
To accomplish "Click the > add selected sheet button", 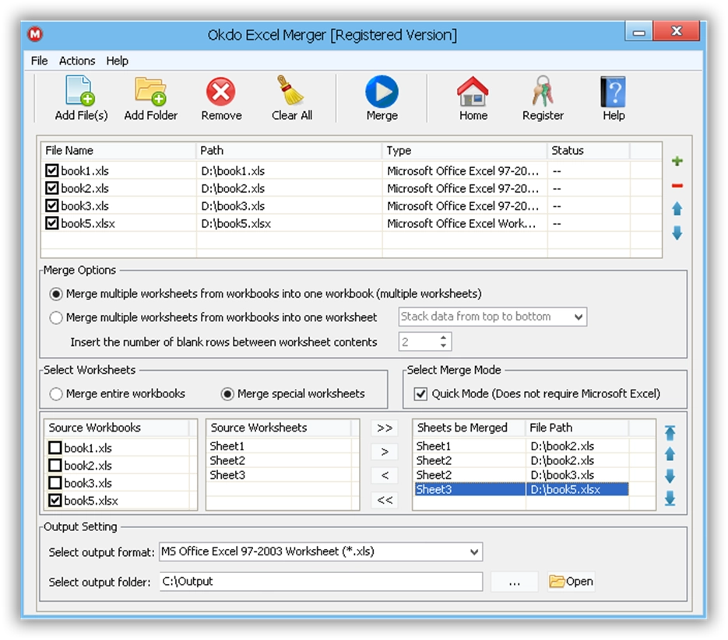I will pyautogui.click(x=385, y=452).
